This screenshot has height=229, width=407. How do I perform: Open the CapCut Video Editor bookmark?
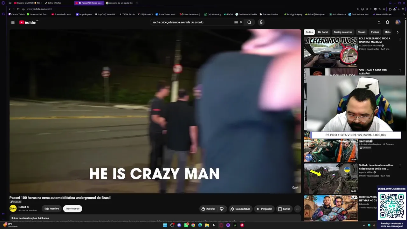pyautogui.click(x=106, y=14)
